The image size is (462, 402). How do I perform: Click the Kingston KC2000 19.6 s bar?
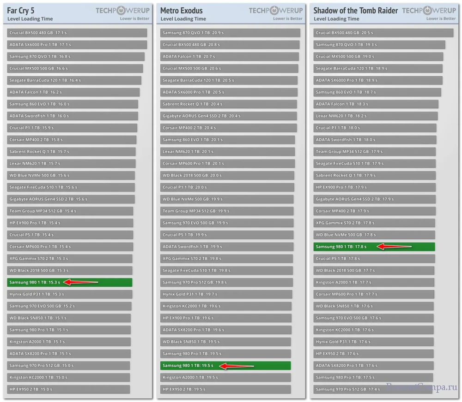click(226, 306)
